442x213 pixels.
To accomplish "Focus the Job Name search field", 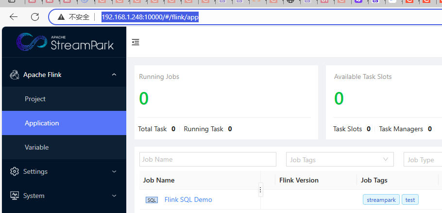I will click(x=208, y=159).
